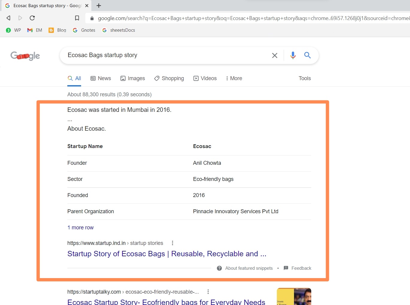
Task: Go forward with the browser forward arrow
Action: tap(20, 18)
